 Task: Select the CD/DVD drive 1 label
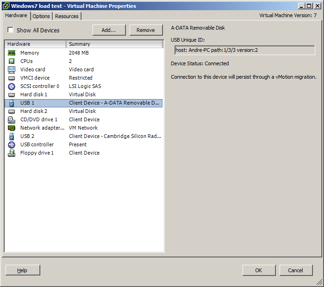pyautogui.click(x=39, y=119)
